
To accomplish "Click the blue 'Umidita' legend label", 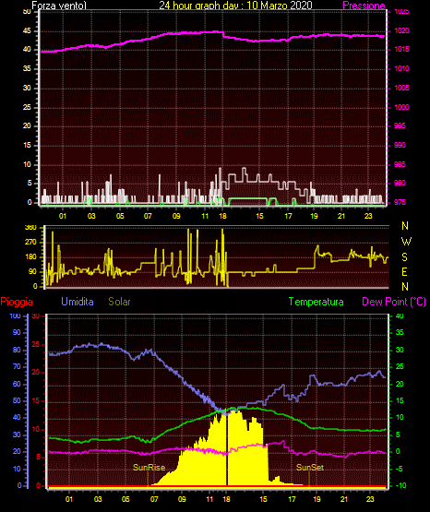I will [78, 302].
